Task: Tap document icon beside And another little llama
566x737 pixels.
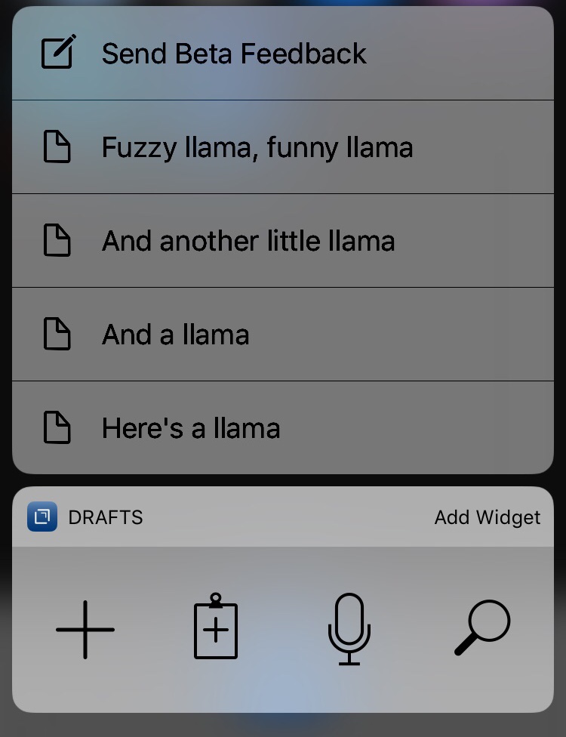Action: point(57,241)
